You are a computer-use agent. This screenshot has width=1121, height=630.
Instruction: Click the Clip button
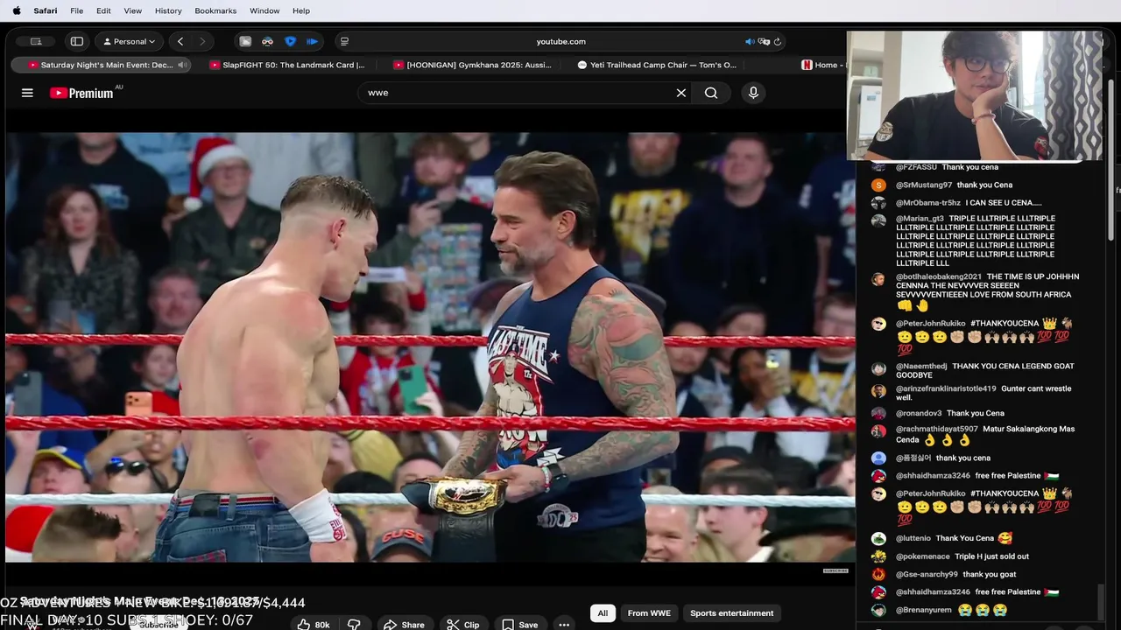[x=463, y=624]
